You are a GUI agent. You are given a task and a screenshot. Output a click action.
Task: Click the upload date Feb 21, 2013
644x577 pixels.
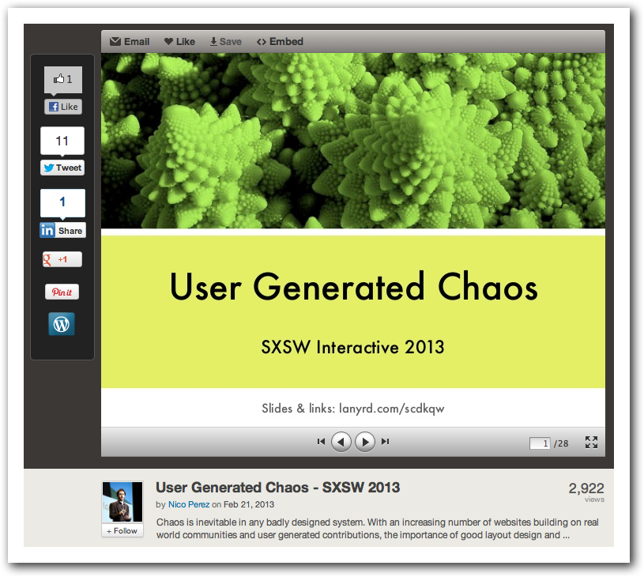(249, 504)
